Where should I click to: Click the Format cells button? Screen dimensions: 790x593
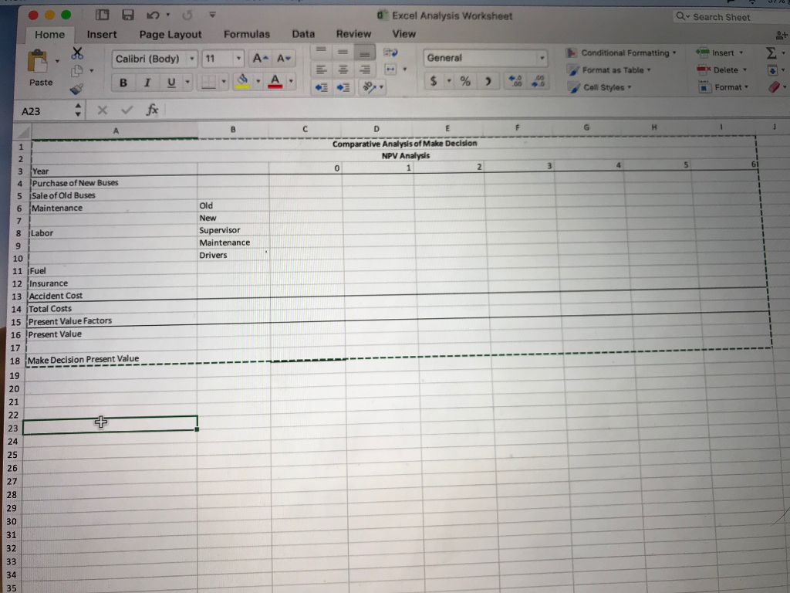click(x=723, y=86)
